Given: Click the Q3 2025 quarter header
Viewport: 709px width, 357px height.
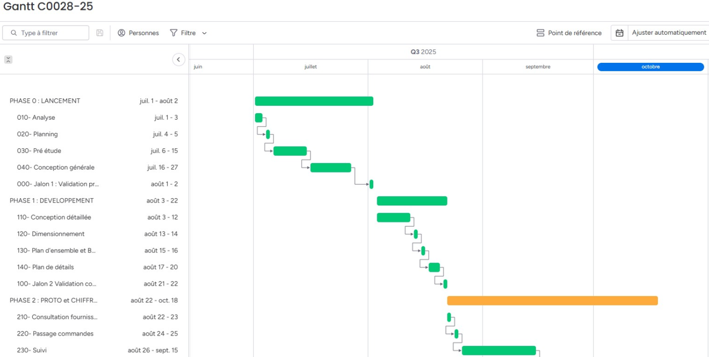Looking at the screenshot, I should pyautogui.click(x=423, y=52).
